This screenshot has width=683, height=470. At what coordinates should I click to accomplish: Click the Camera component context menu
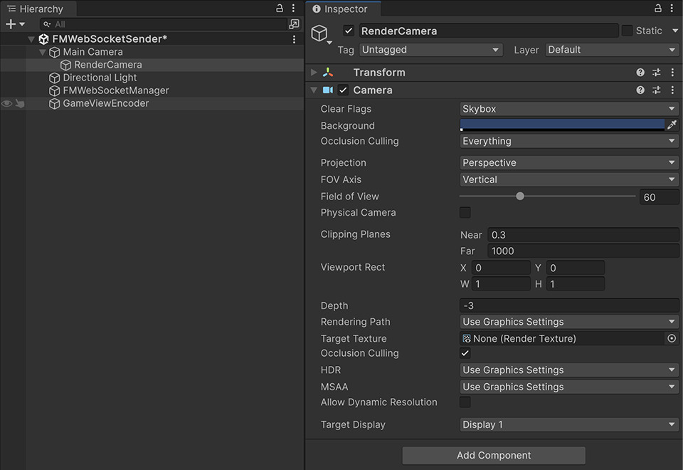pos(672,90)
